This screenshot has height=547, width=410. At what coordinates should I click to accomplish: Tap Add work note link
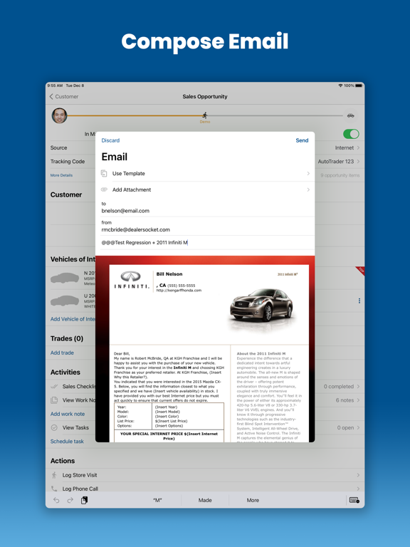68,414
